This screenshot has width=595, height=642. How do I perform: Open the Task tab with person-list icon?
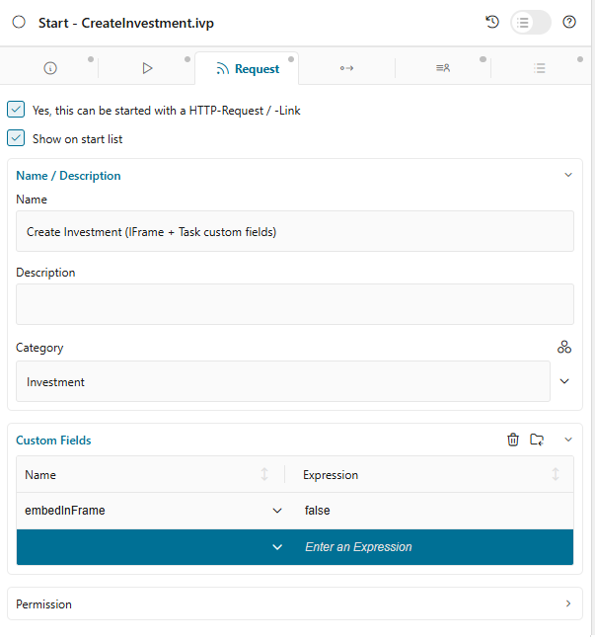(443, 68)
